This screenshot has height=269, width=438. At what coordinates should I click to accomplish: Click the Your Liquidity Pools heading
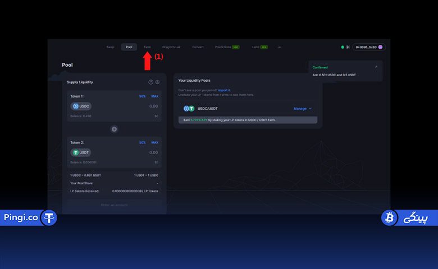(x=194, y=81)
